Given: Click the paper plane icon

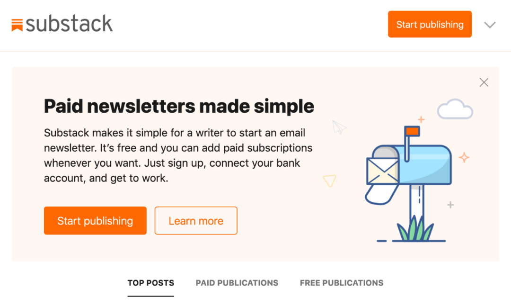Looking at the screenshot, I should coord(339,127).
